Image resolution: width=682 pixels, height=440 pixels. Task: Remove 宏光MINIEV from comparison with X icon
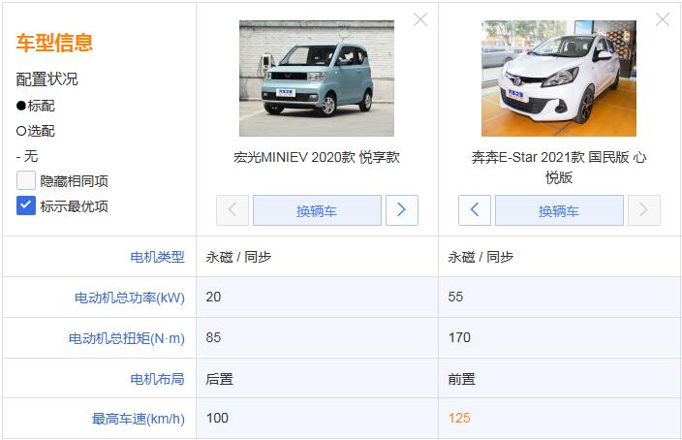coord(420,19)
